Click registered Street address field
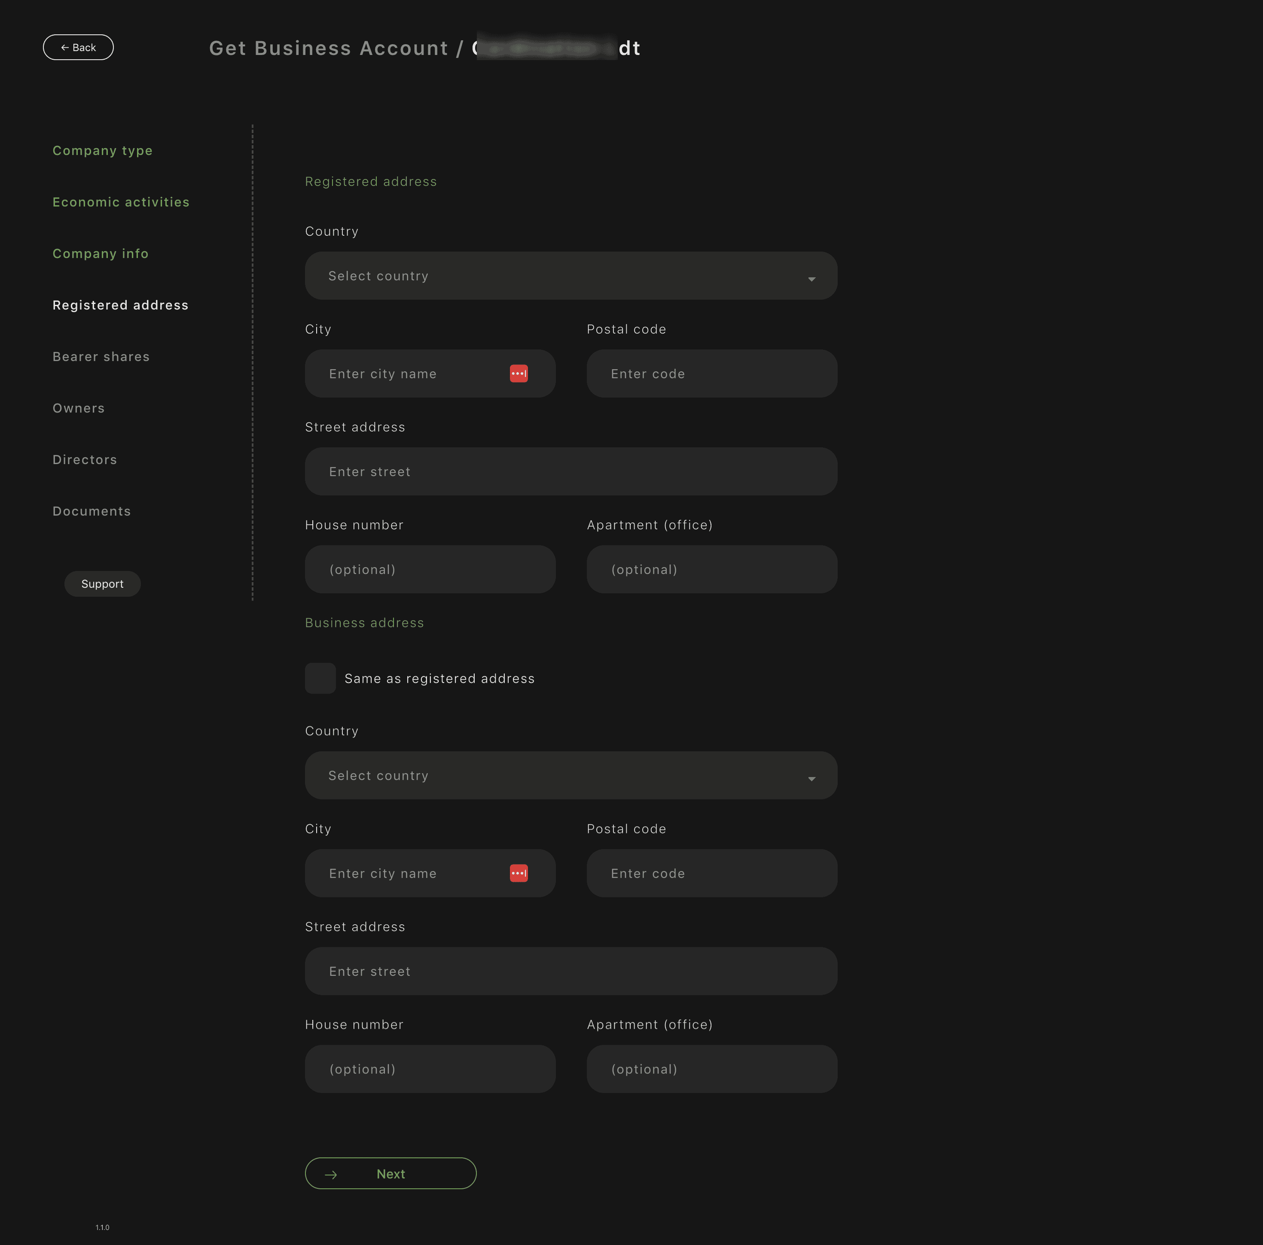The width and height of the screenshot is (1263, 1245). 570,472
